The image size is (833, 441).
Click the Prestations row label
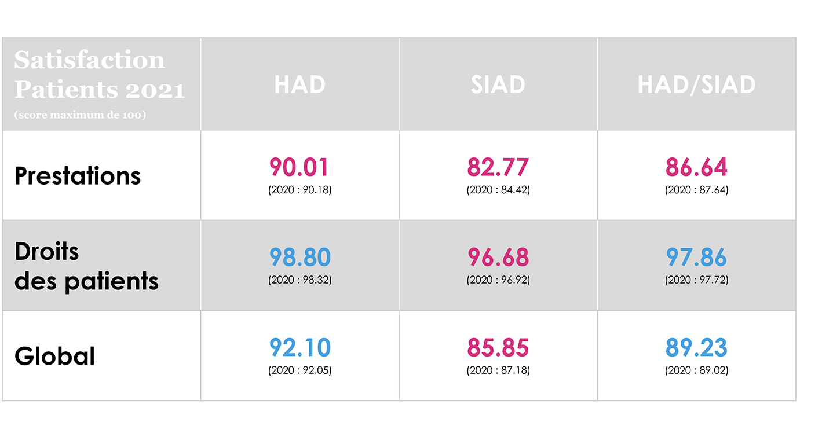point(78,176)
